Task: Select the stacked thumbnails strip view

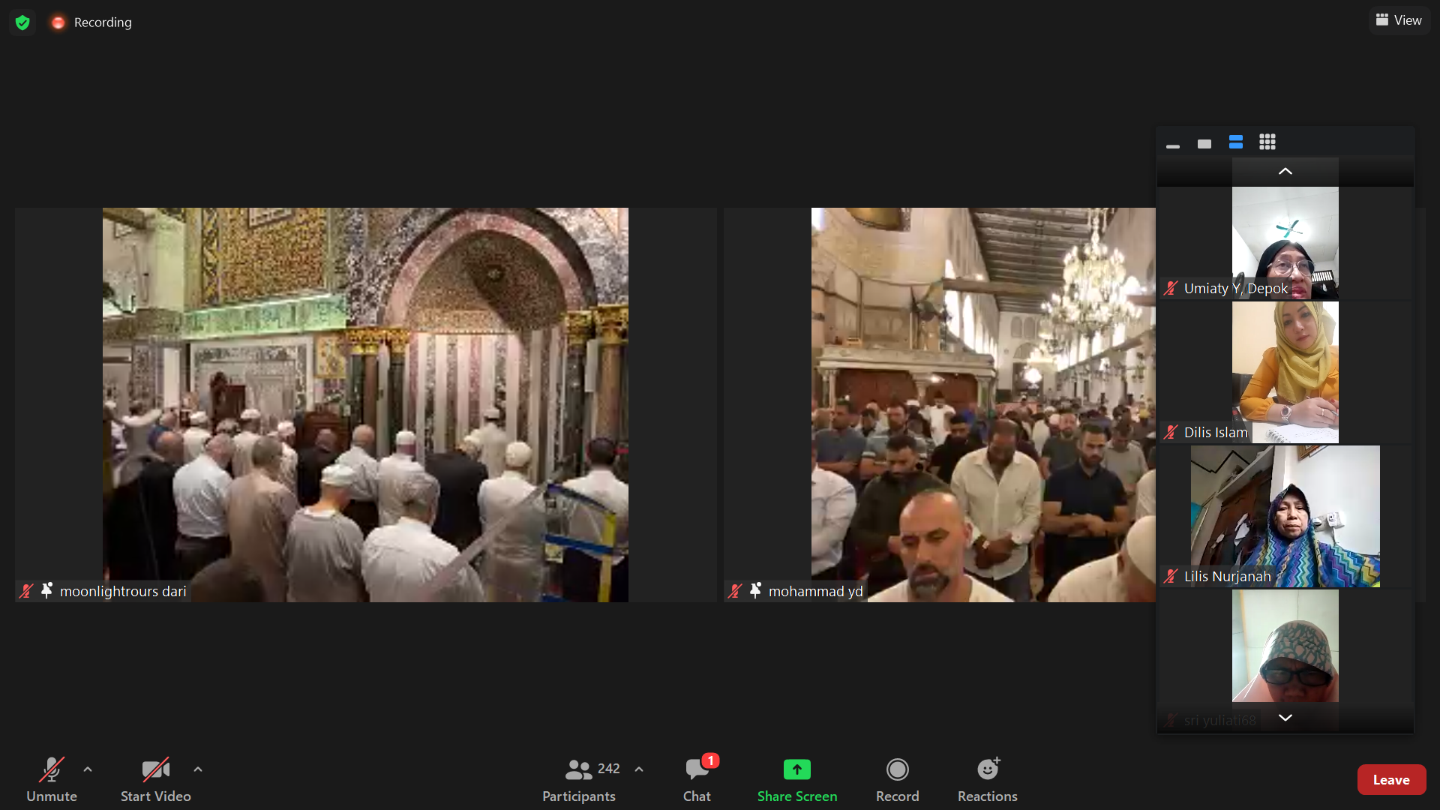Action: 1236,142
